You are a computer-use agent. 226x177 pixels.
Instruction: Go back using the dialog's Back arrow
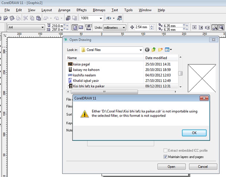[x=147, y=50]
